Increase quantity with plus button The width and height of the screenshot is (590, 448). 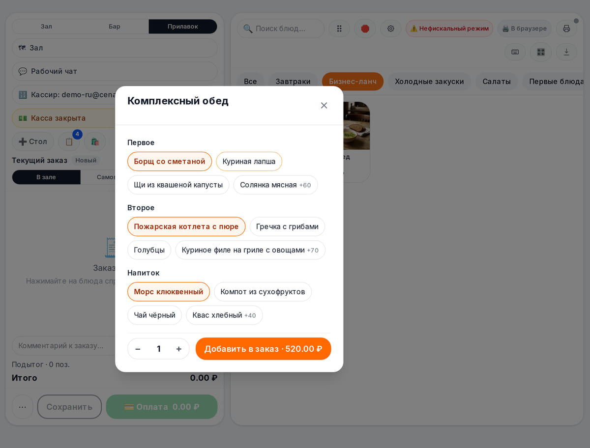pyautogui.click(x=179, y=349)
